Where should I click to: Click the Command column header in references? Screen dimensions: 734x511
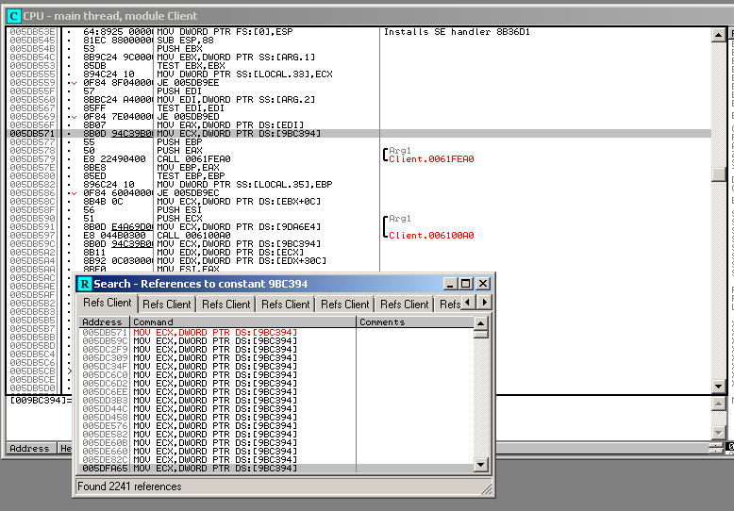[243, 322]
